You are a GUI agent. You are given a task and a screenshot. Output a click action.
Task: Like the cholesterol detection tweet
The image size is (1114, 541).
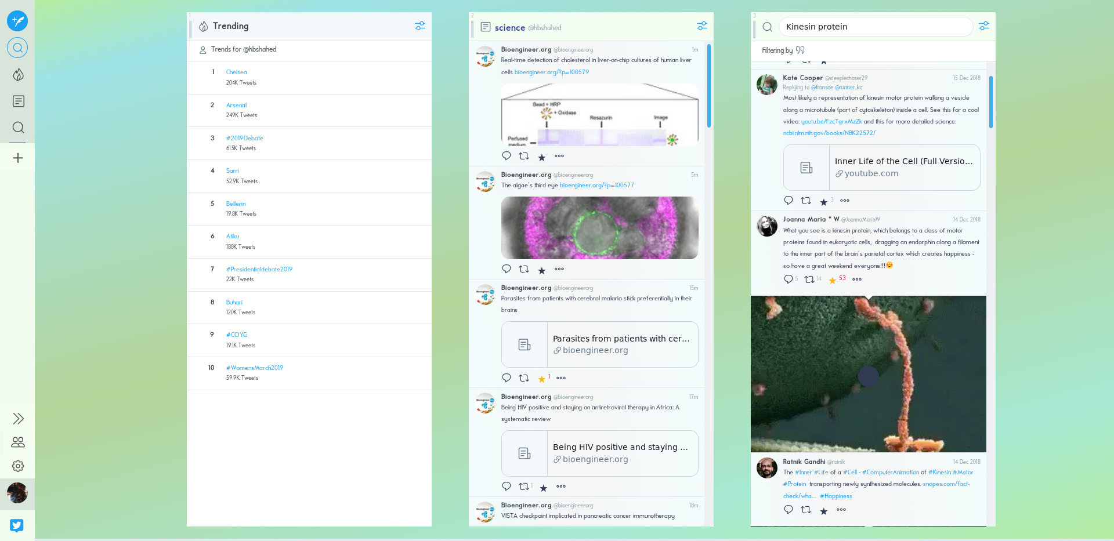tap(541, 157)
